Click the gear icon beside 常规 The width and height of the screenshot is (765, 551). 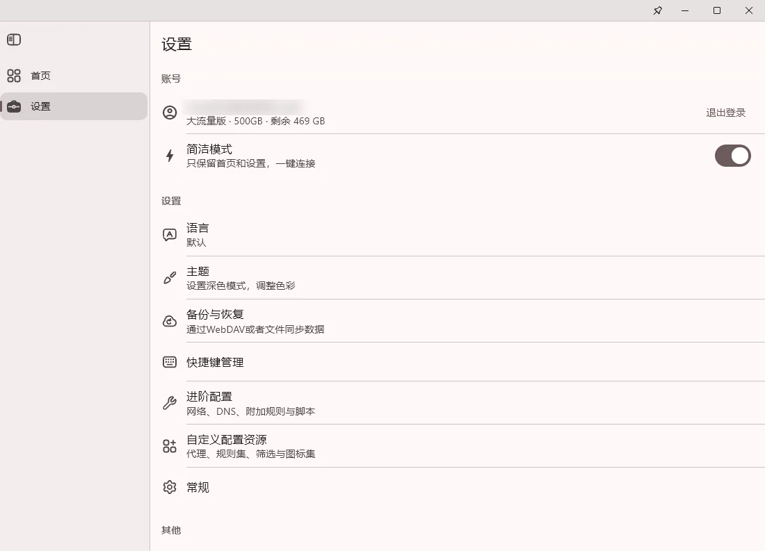[170, 487]
